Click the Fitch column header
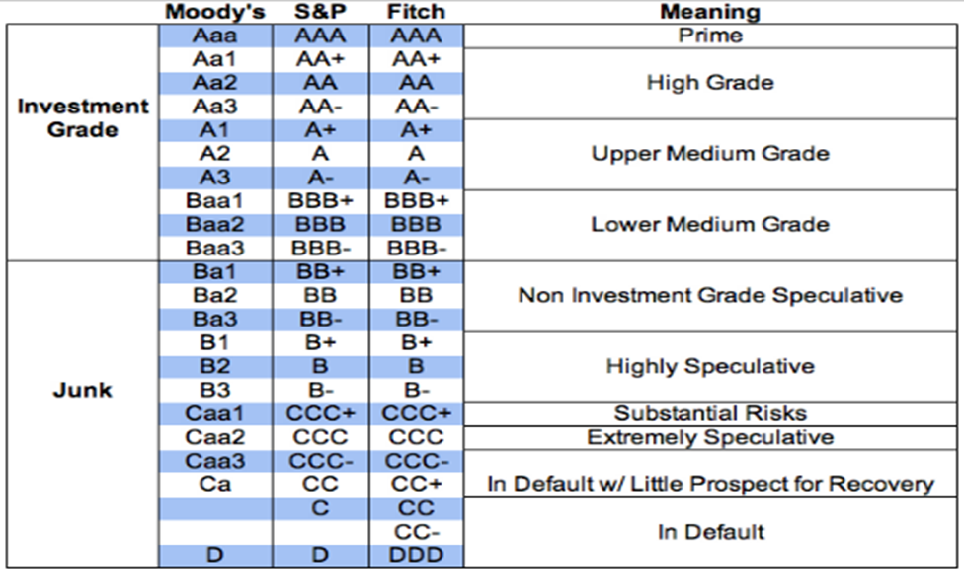Viewport: 964px width, 581px height. click(416, 12)
